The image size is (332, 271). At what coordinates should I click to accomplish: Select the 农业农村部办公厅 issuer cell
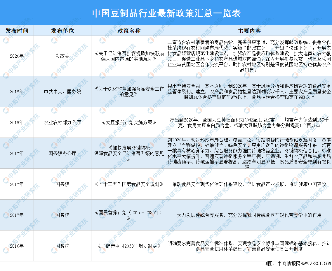62,122
